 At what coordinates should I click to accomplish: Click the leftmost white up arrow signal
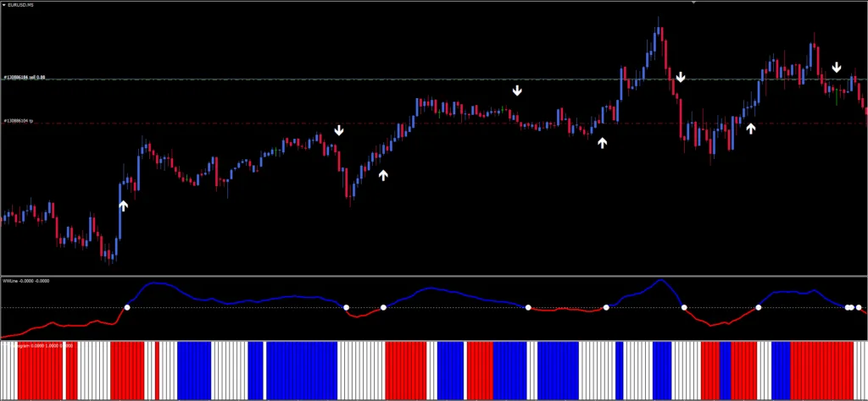[124, 206]
